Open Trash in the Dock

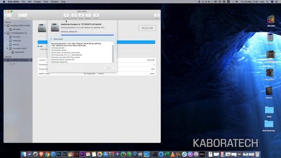click(x=257, y=154)
